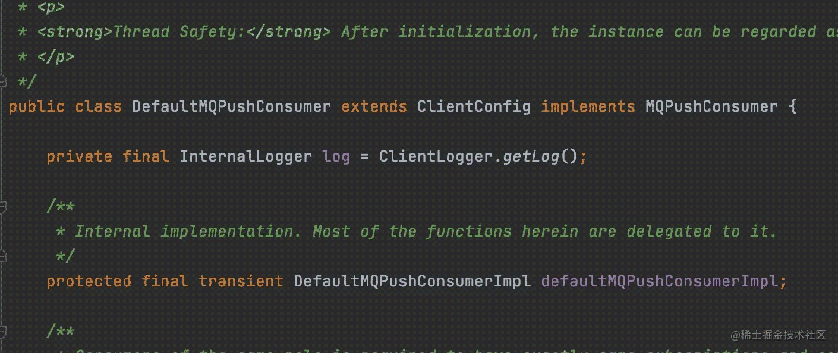838x353 pixels.
Task: Click the getLog method call
Action: point(531,157)
